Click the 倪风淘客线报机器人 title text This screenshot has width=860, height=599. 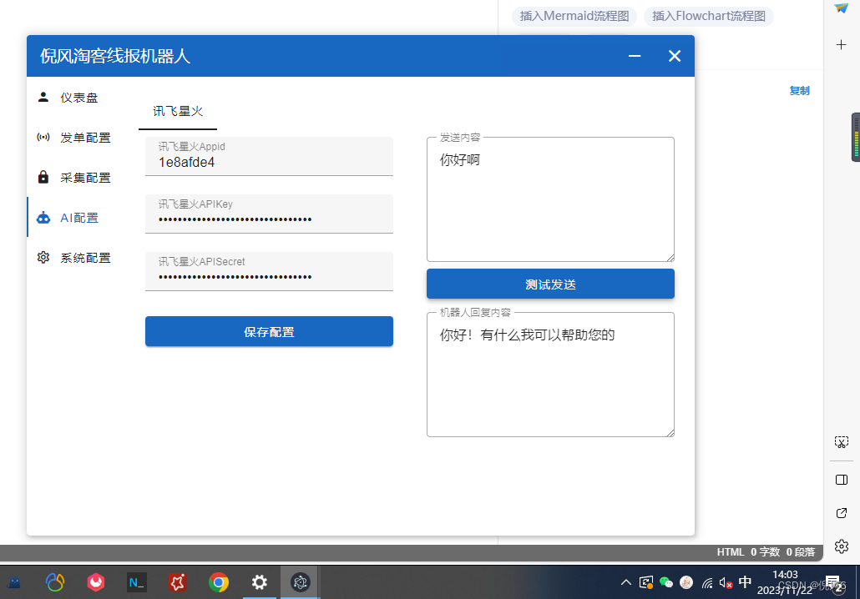tap(114, 56)
